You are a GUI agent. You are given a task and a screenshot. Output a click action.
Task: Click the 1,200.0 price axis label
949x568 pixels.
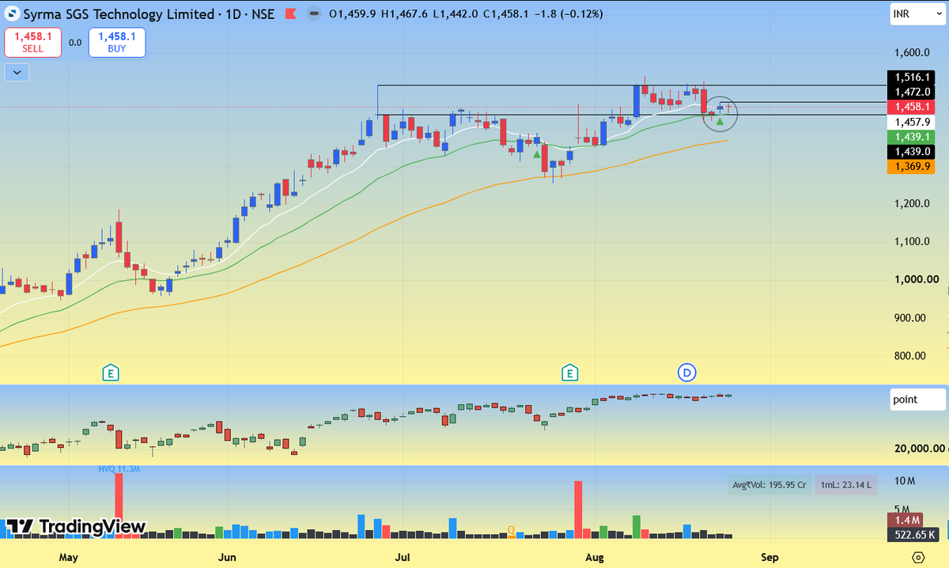point(912,203)
